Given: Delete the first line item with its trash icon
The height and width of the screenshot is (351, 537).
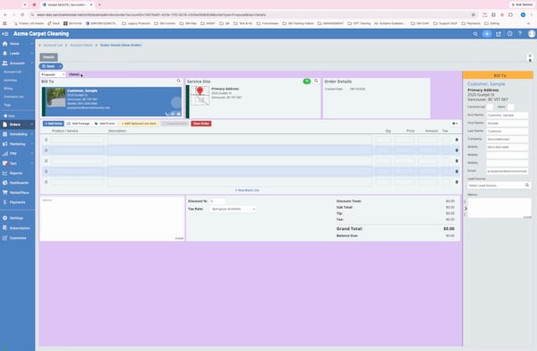Looking at the screenshot, I should coord(456,140).
